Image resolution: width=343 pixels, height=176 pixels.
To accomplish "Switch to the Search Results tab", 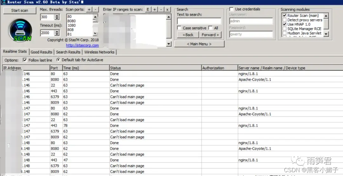I will click(x=68, y=52).
